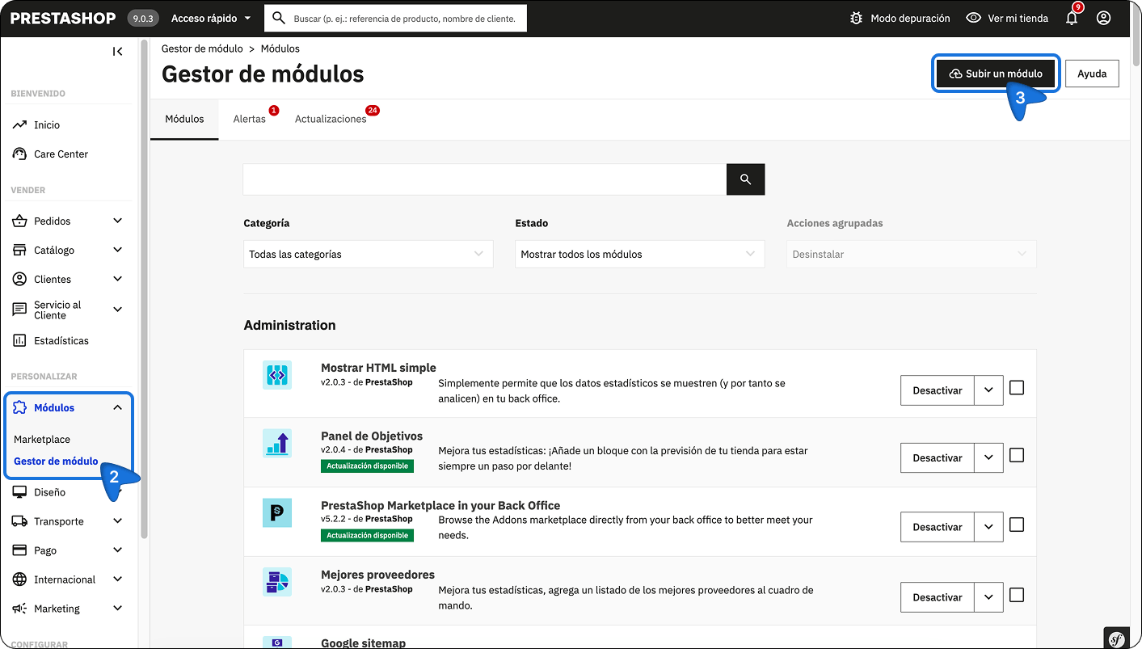
Task: Open the notifications bell
Action: 1072,18
